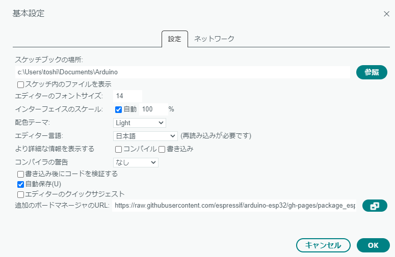Click the より詳細な情報を表示する label
This screenshot has width=395, height=257.
(x=55, y=149)
